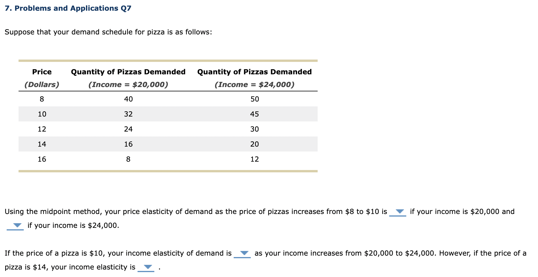
Task: Select the Income = $24,000 column header
Action: tap(254, 78)
